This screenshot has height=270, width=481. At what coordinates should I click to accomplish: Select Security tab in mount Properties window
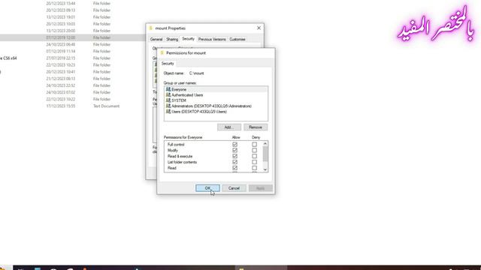click(188, 39)
